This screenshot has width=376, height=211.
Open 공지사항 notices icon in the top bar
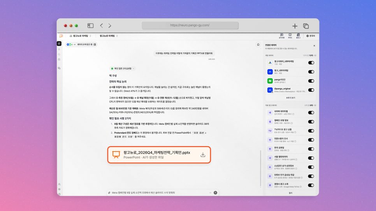[x=282, y=36]
